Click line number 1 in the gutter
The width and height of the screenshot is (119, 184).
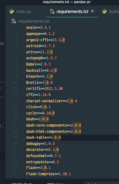coord(16,27)
